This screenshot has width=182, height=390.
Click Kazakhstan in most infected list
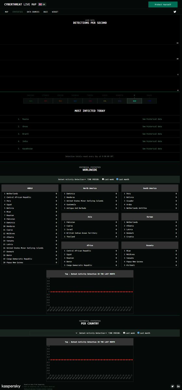pyautogui.click(x=28, y=149)
